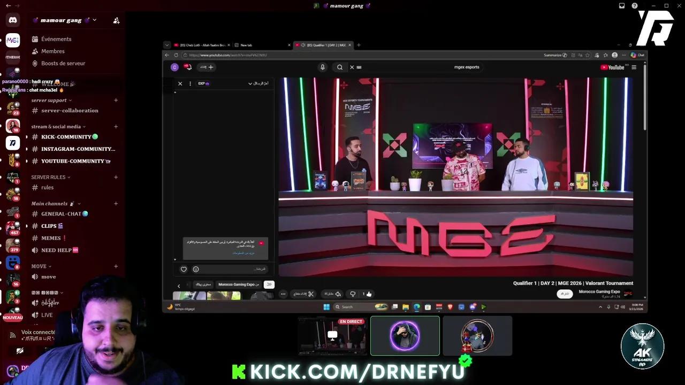Invite people with the add-member icon
This screenshot has height=385, width=685.
tap(116, 20)
